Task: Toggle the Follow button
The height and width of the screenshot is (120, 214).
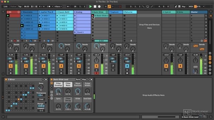Action: point(13,6)
